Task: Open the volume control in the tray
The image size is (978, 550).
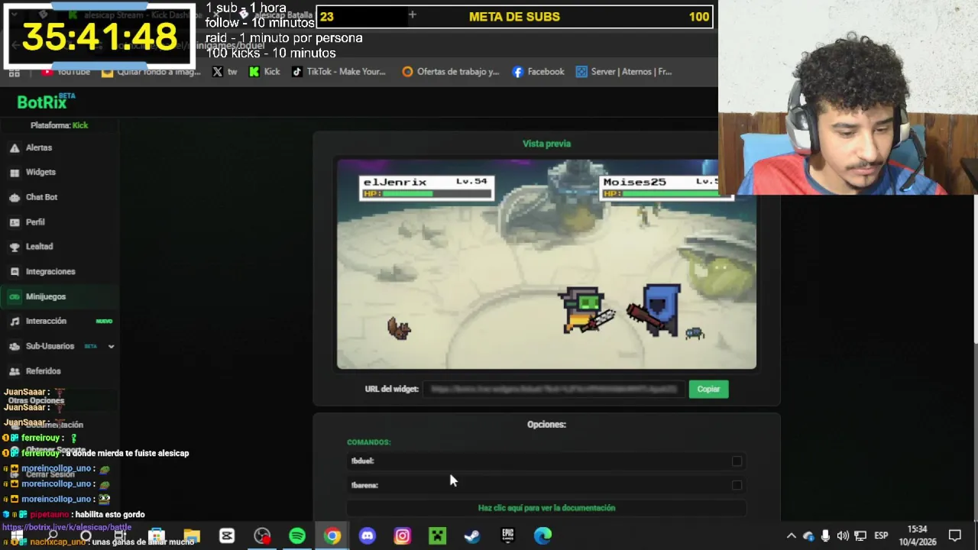Action: tap(843, 536)
